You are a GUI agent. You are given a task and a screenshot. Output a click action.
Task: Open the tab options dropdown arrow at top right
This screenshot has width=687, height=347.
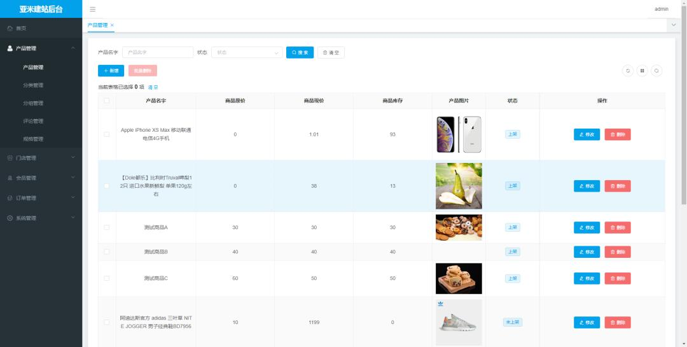[674, 25]
